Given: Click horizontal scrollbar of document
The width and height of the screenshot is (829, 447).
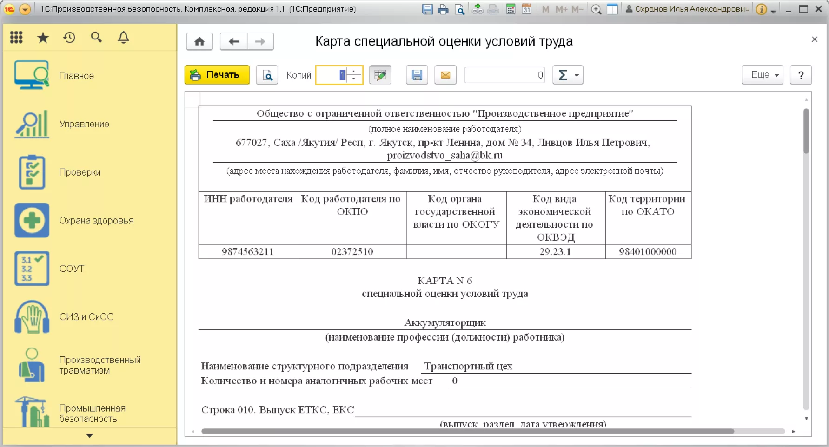Looking at the screenshot, I should click(467, 431).
